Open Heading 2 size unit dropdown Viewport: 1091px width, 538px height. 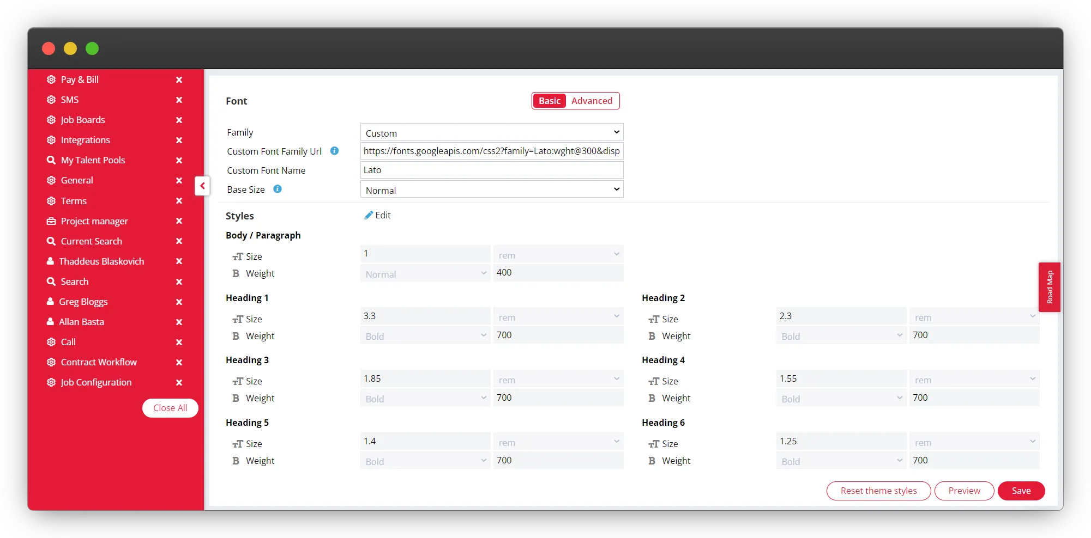coord(974,317)
